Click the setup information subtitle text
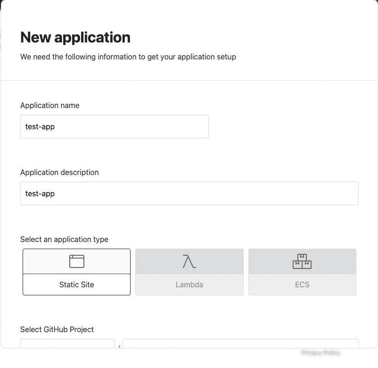The image size is (378, 368). click(128, 57)
